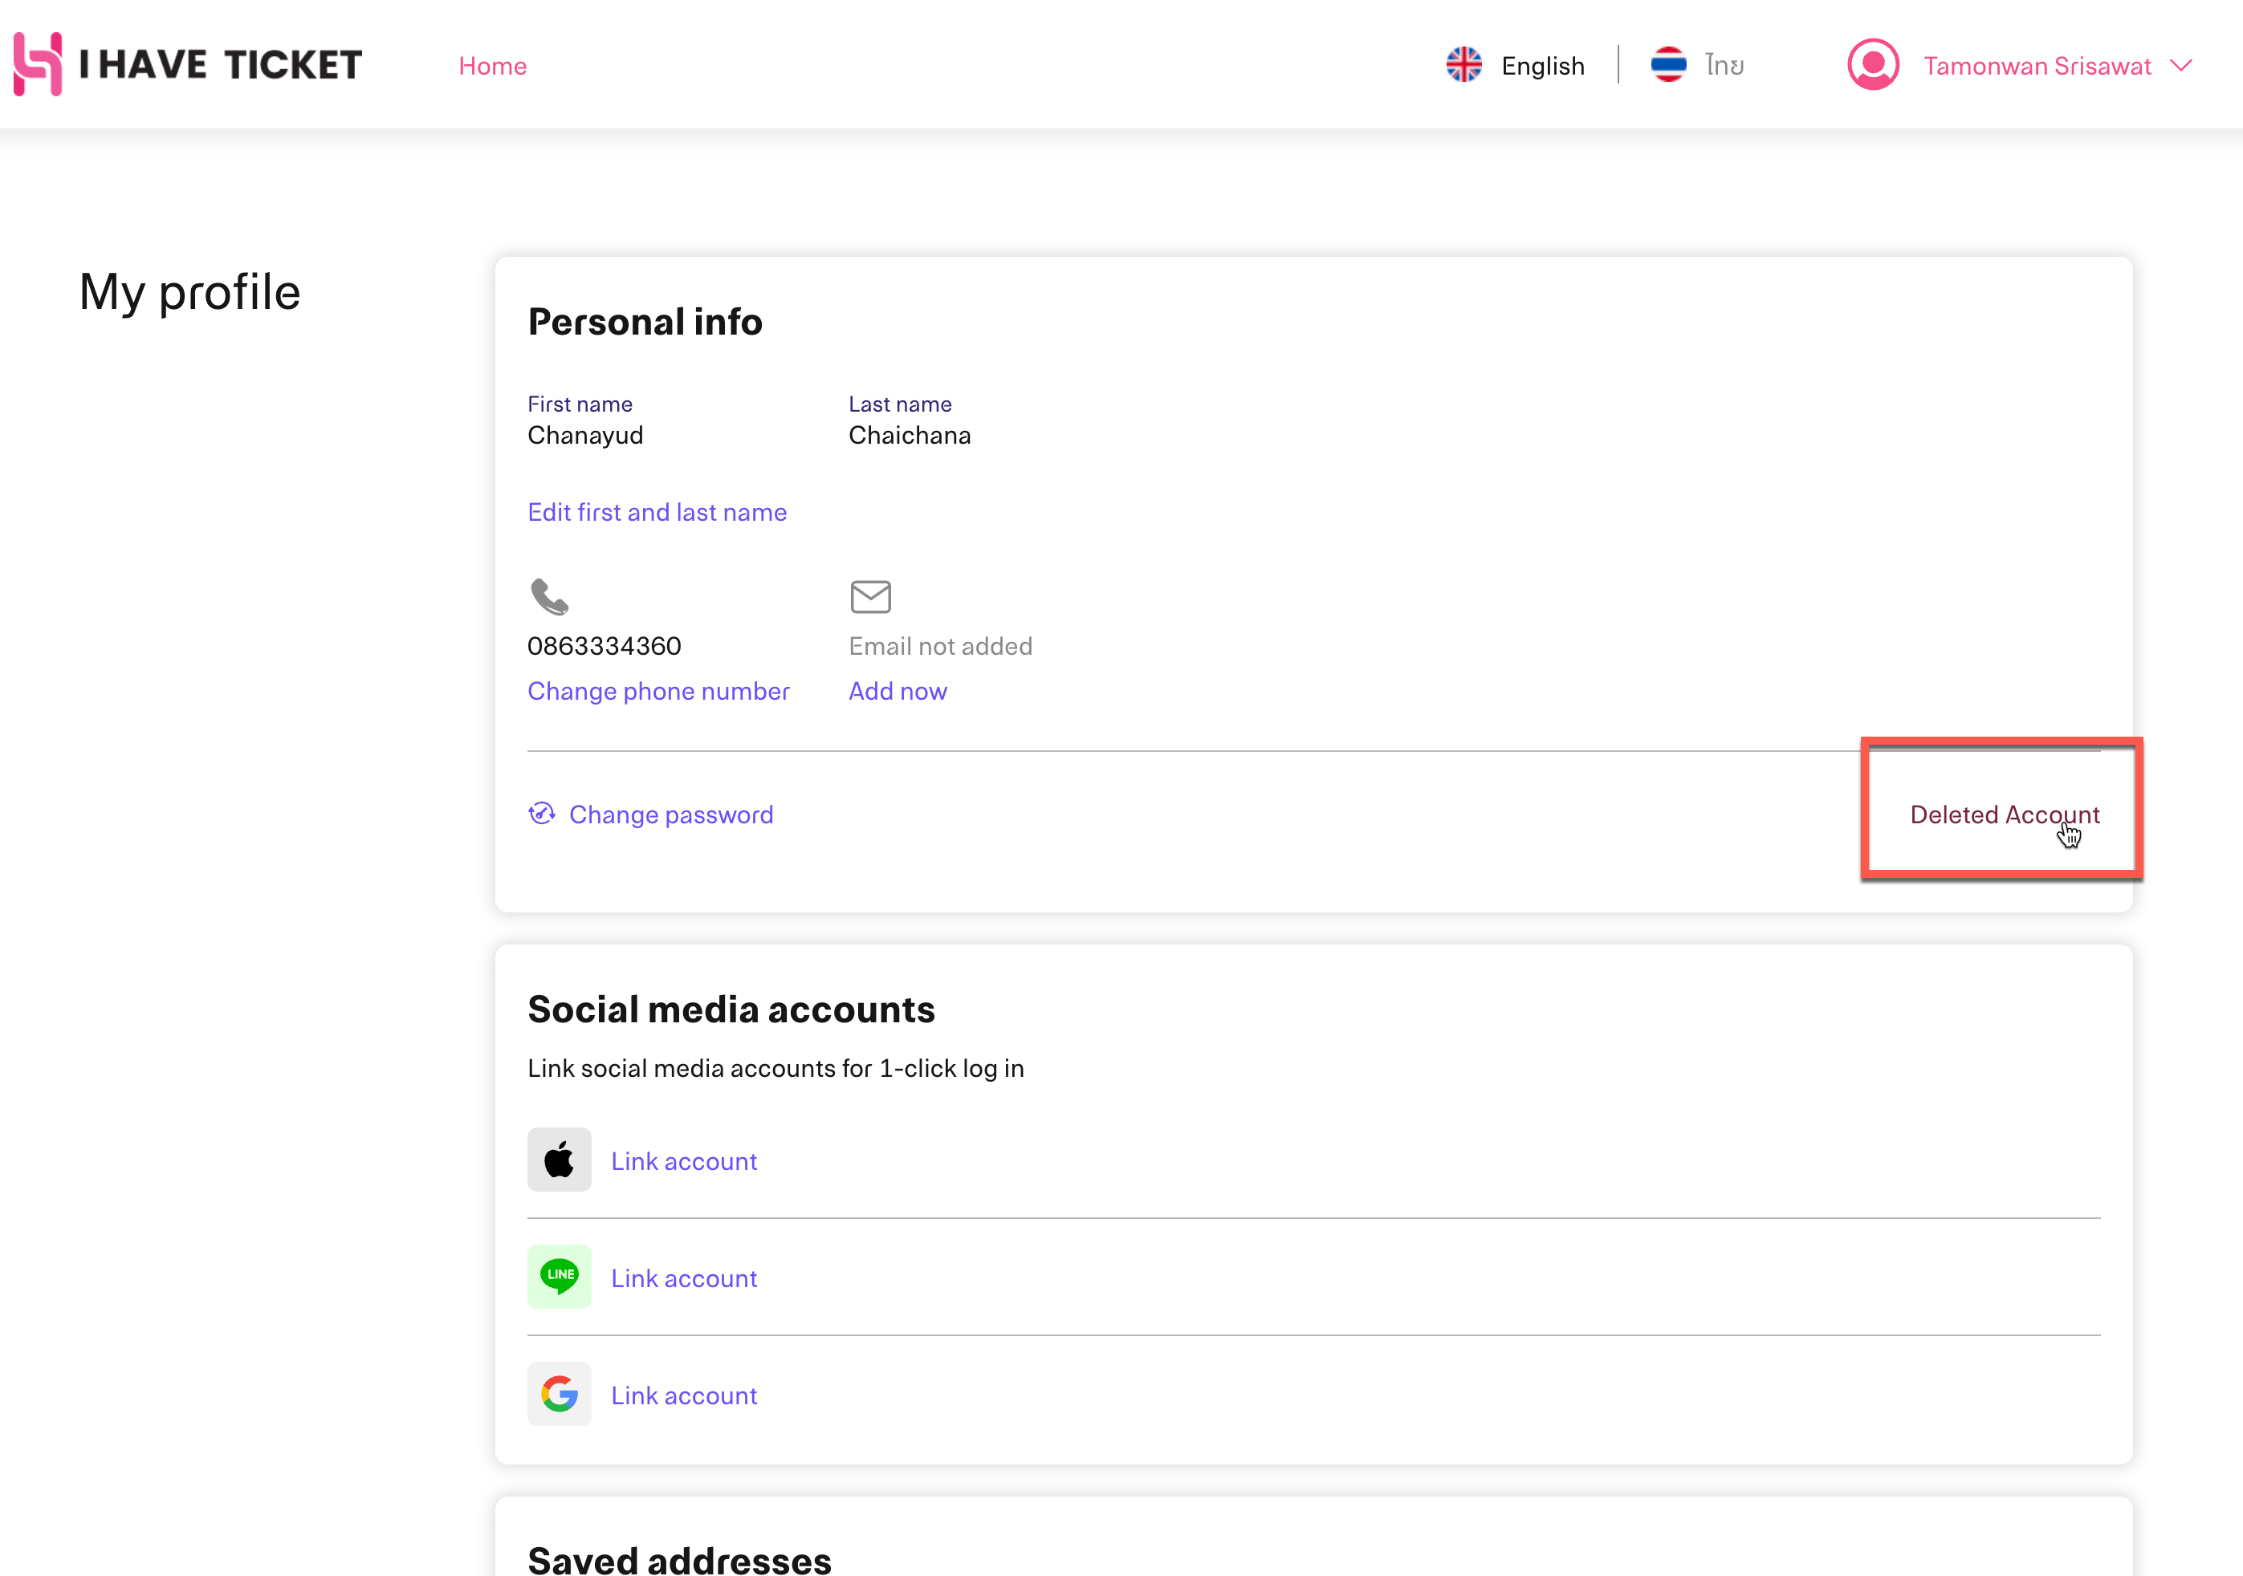Click the Thai flag icon
This screenshot has height=1576, width=2243.
pos(1667,66)
